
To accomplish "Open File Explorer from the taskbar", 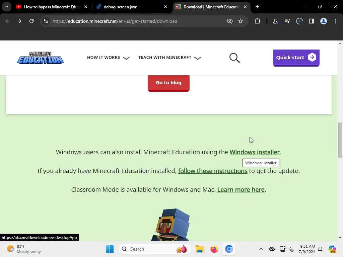I will [200, 249].
